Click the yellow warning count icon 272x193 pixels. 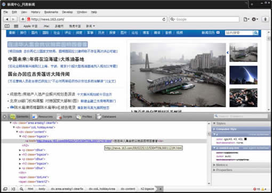(x=263, y=189)
